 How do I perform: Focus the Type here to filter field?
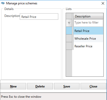[x=88, y=23]
